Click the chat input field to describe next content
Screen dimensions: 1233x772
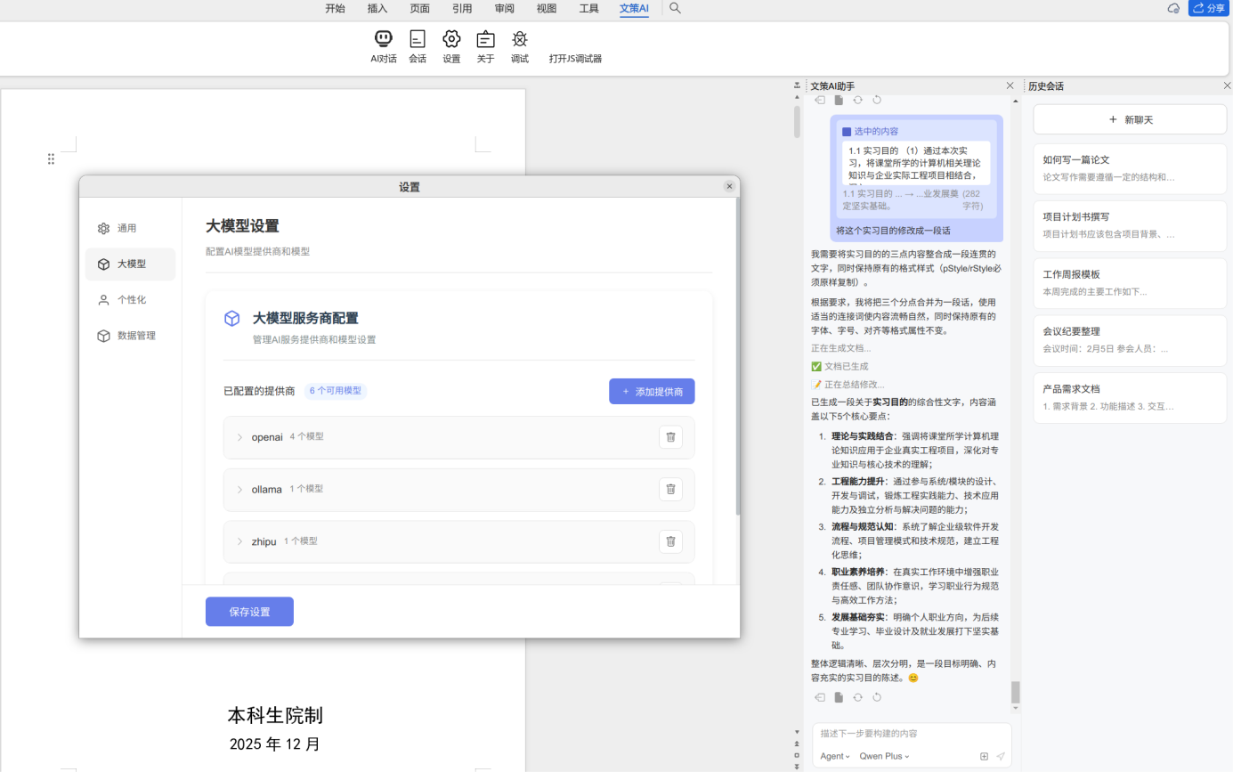tap(899, 732)
